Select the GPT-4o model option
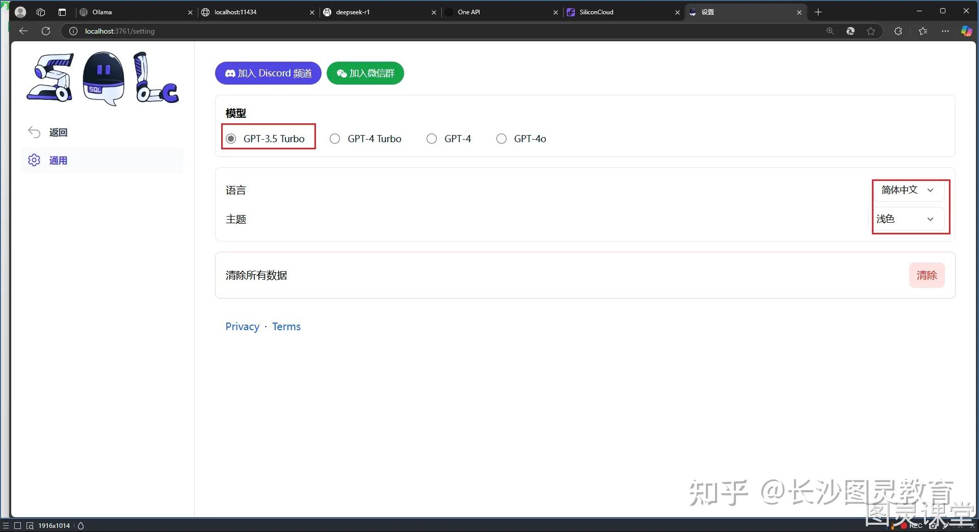This screenshot has height=532, width=979. 501,138
